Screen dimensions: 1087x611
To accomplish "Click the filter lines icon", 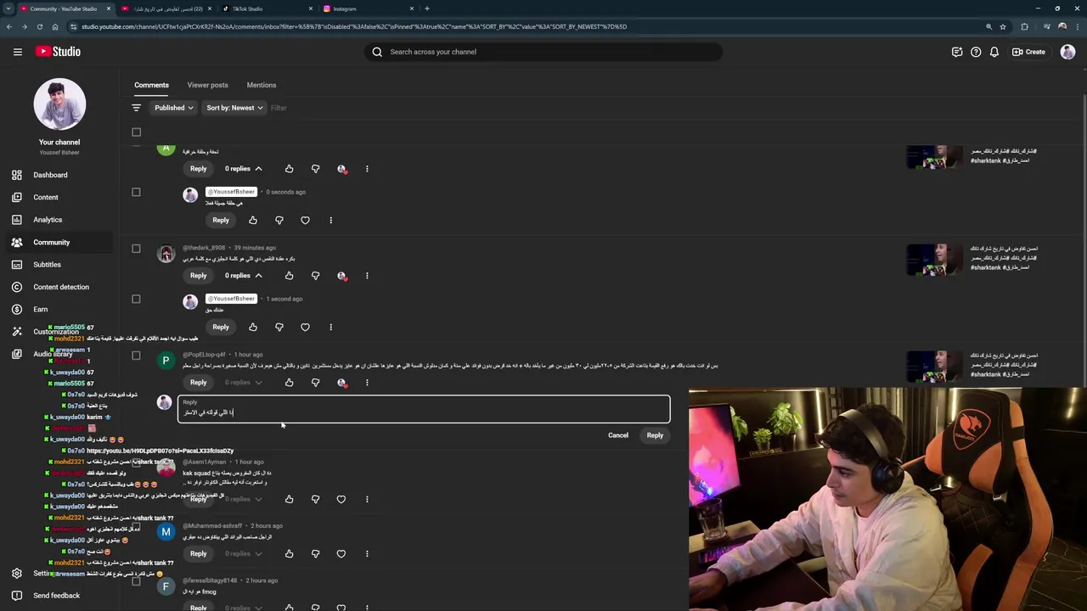I will 136,108.
